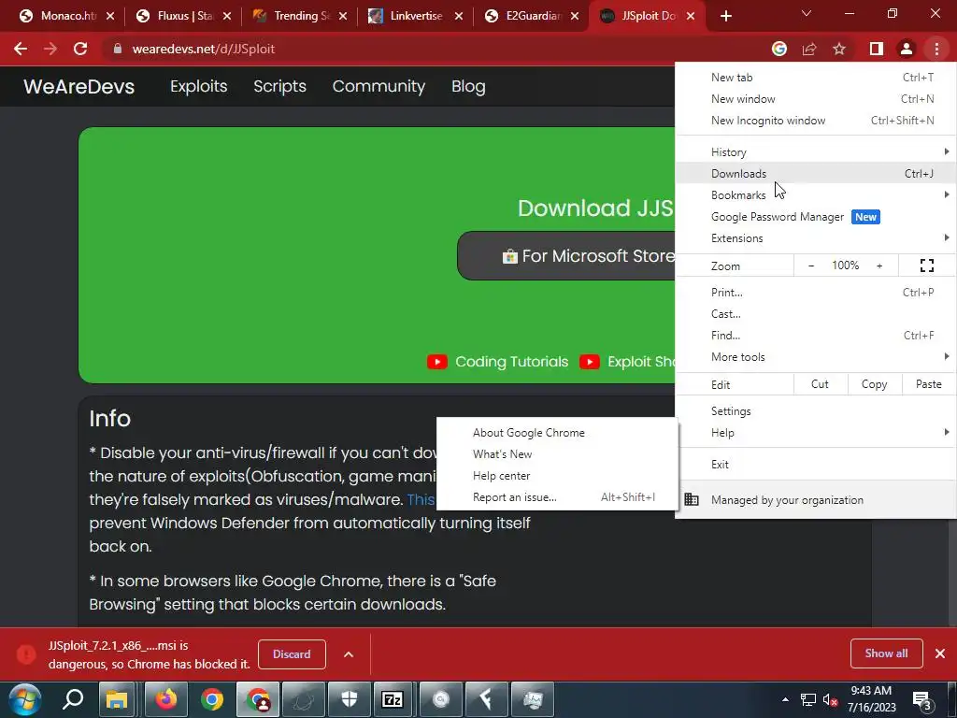Screen dimensions: 957x718
Task: Open the Coding Tutorials YouTube link
Action: (x=498, y=362)
